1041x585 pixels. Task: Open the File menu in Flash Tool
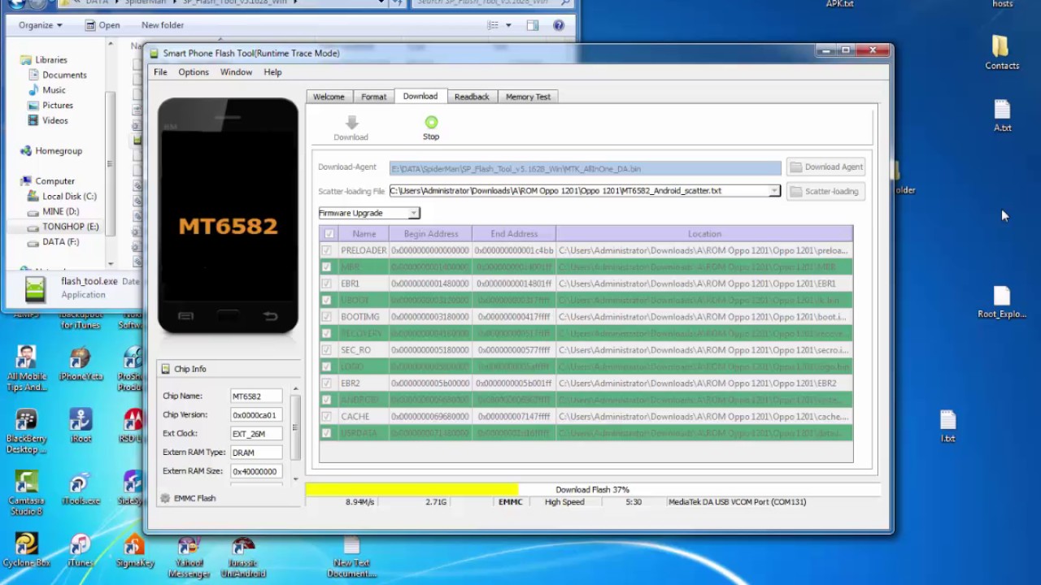tap(160, 72)
